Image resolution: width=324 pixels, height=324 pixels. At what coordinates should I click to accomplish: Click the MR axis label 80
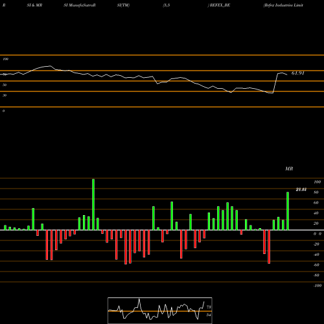coord(316,192)
